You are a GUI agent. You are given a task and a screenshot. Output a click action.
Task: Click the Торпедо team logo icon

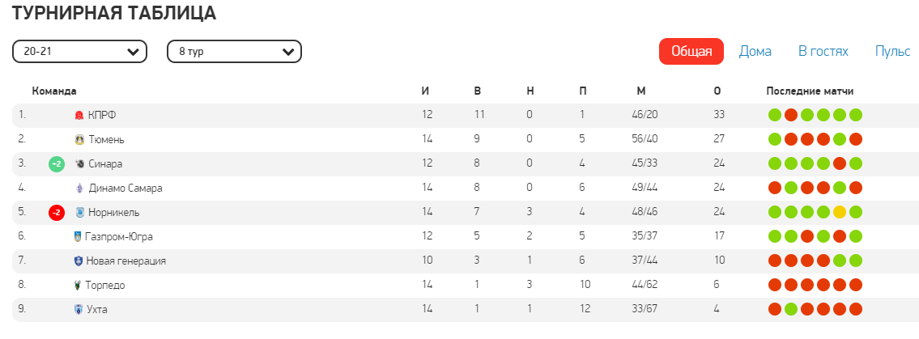click(78, 285)
